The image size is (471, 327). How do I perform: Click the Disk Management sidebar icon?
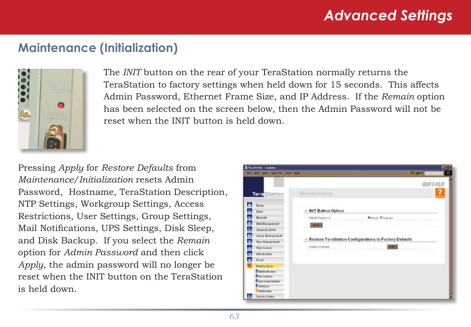(249, 224)
